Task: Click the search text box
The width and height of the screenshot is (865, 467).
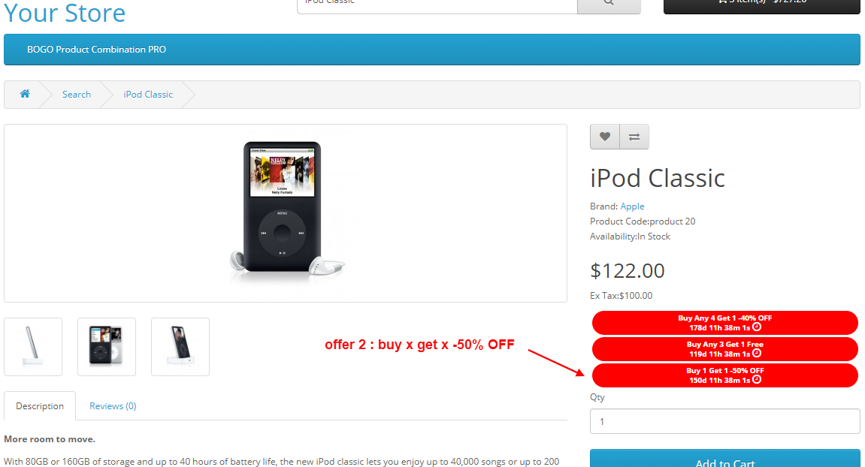Action: (x=437, y=3)
